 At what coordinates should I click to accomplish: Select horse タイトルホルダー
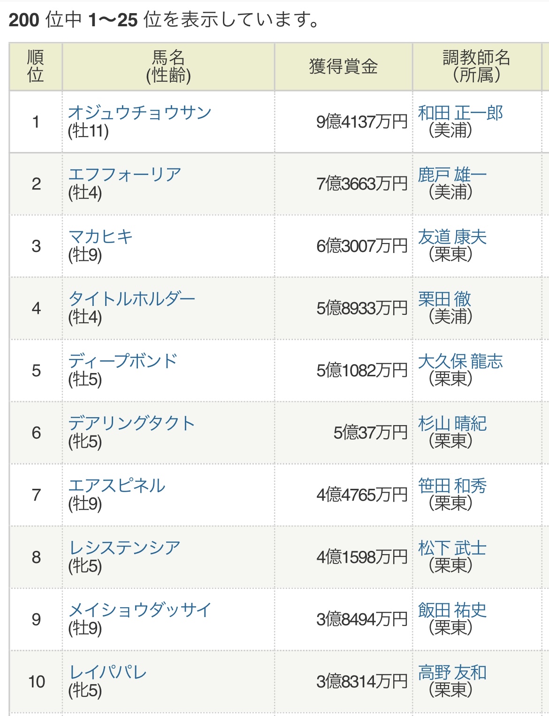click(x=131, y=299)
